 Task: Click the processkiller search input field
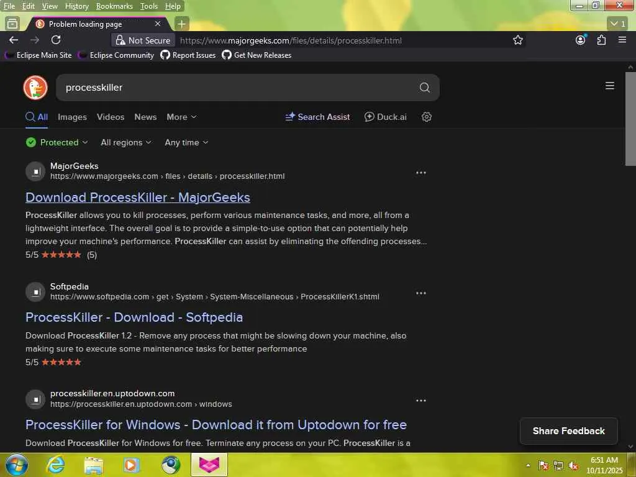coord(239,87)
